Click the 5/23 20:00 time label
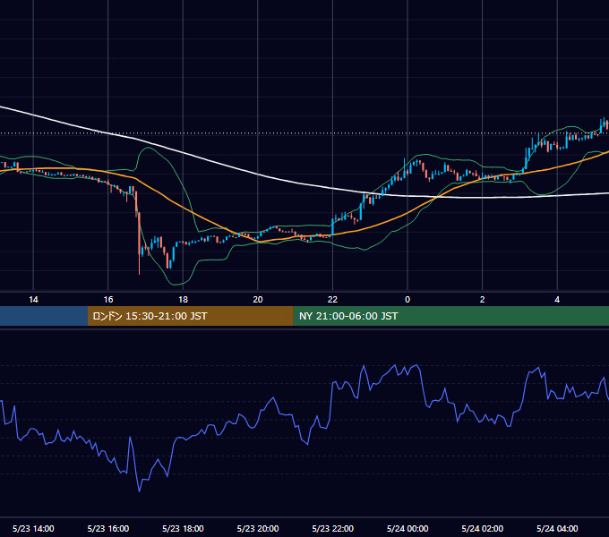 pos(258,528)
